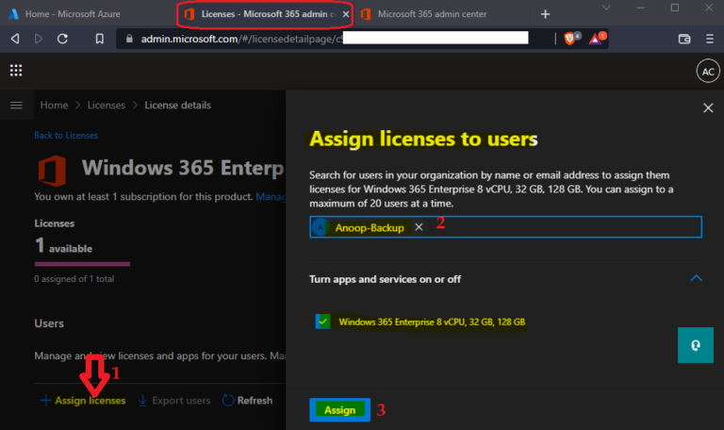724x430 pixels.
Task: Uncheck Windows 365 Enterprise 8 vCPU checkbox
Action: point(322,322)
